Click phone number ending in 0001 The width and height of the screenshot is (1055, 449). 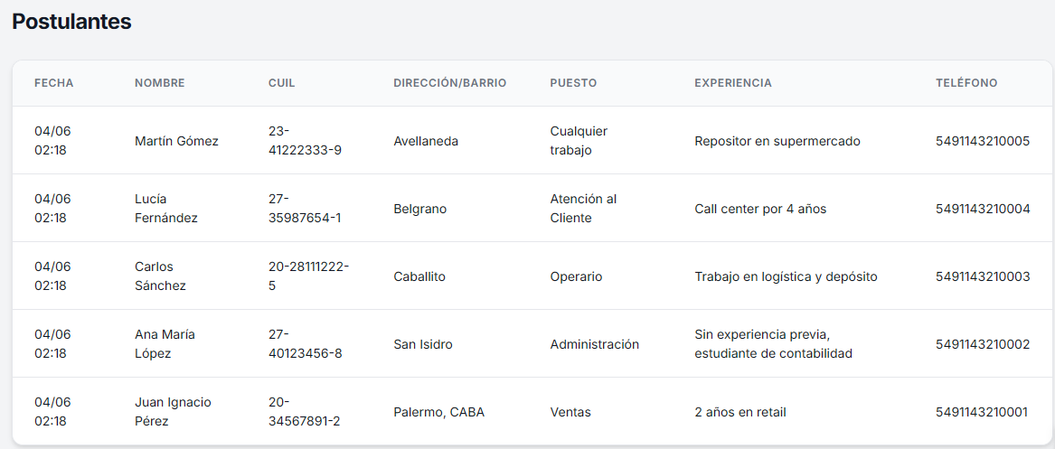click(x=982, y=412)
